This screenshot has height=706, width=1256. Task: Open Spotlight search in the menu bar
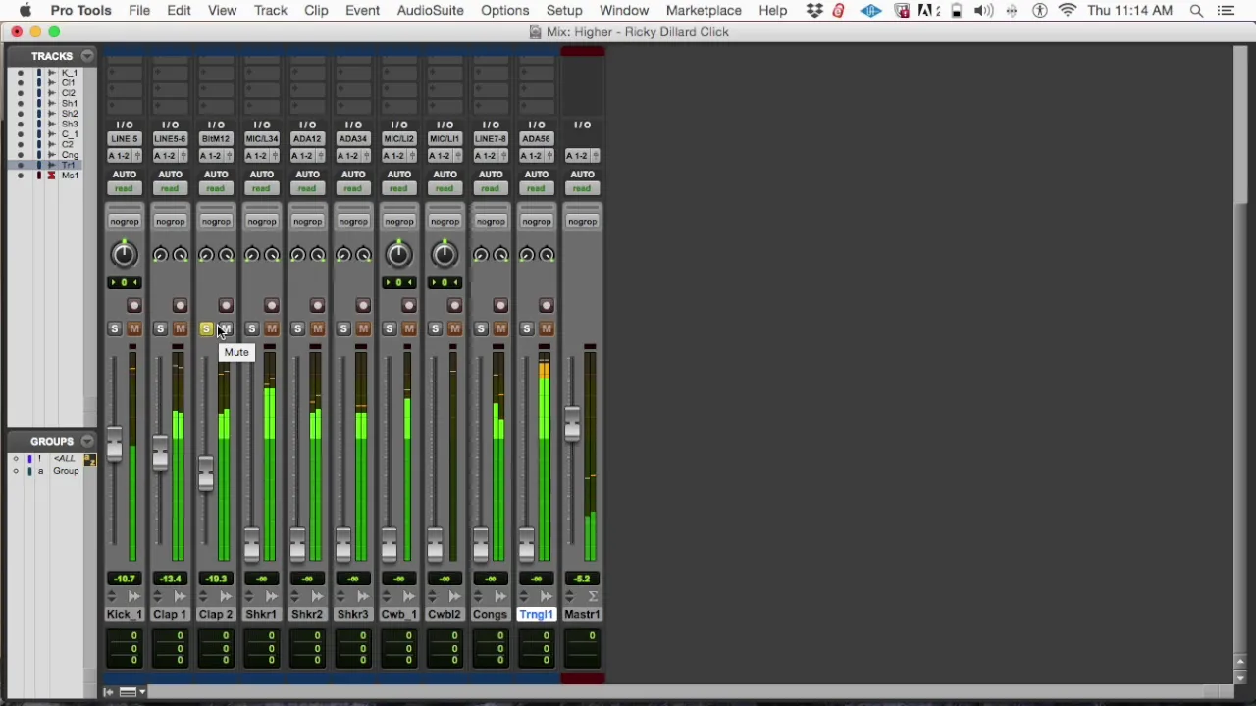[1196, 11]
